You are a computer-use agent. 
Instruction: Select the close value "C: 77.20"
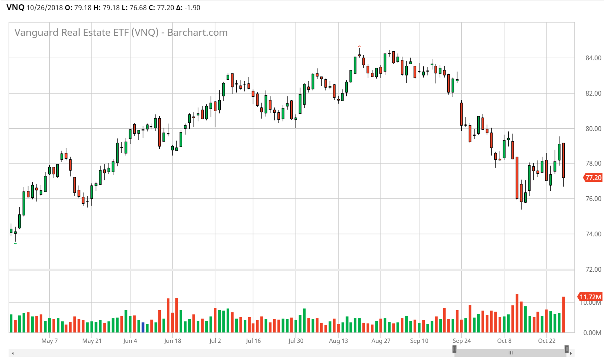coord(161,8)
